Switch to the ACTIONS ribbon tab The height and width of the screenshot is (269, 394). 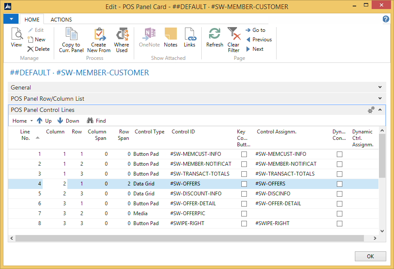point(61,19)
